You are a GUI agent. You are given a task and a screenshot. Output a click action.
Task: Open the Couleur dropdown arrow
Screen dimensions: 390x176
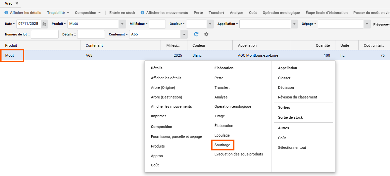click(x=210, y=24)
